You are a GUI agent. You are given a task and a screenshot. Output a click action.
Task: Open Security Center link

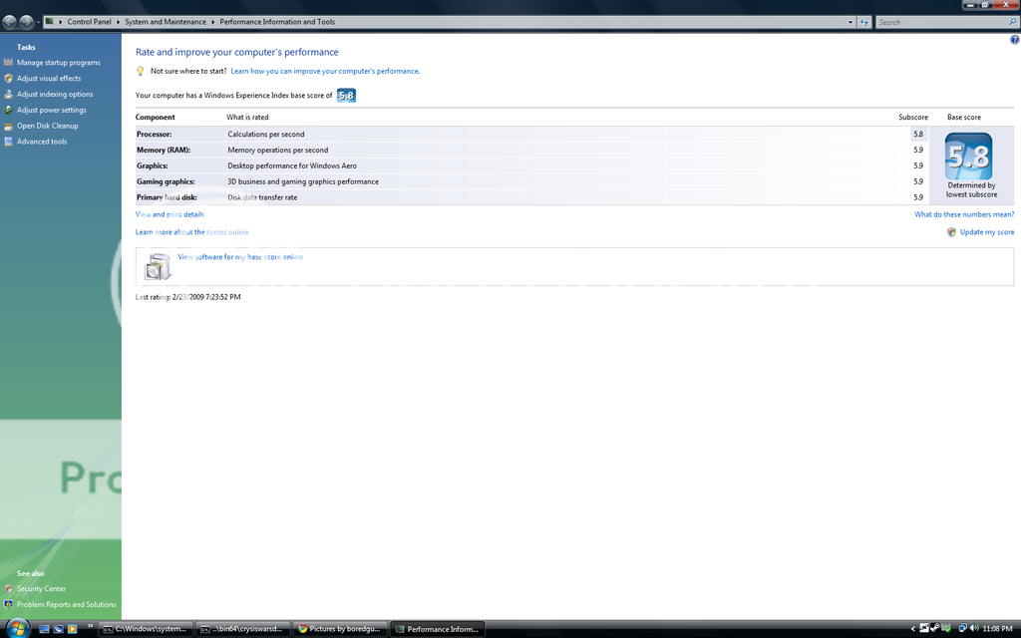coord(41,588)
